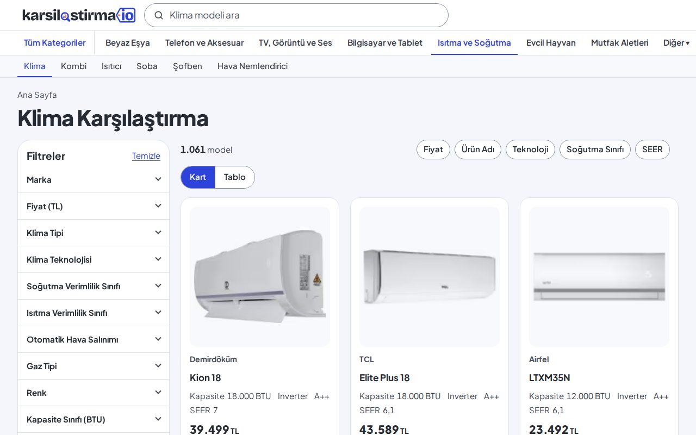The width and height of the screenshot is (696, 435).
Task: Switch to Hava Nemlendirici tab
Action: point(252,66)
